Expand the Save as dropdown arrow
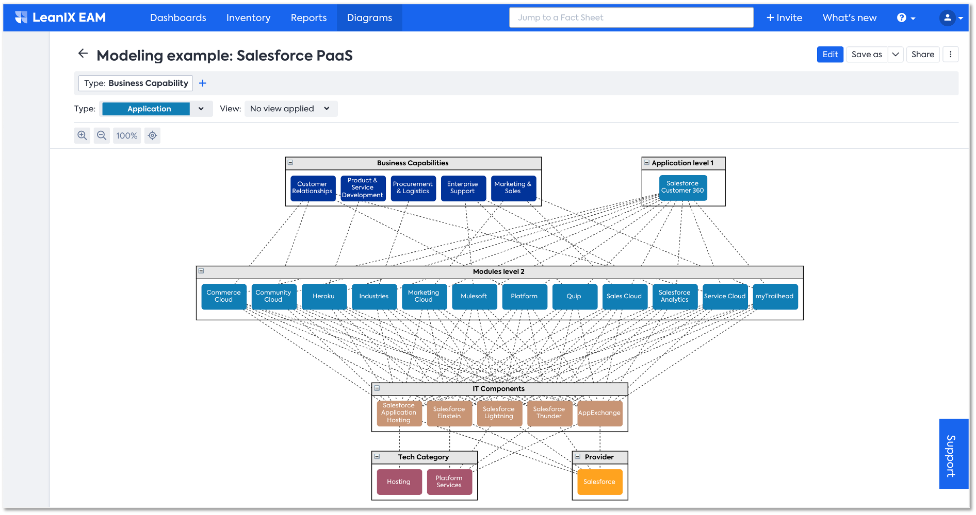976x515 pixels. (896, 55)
